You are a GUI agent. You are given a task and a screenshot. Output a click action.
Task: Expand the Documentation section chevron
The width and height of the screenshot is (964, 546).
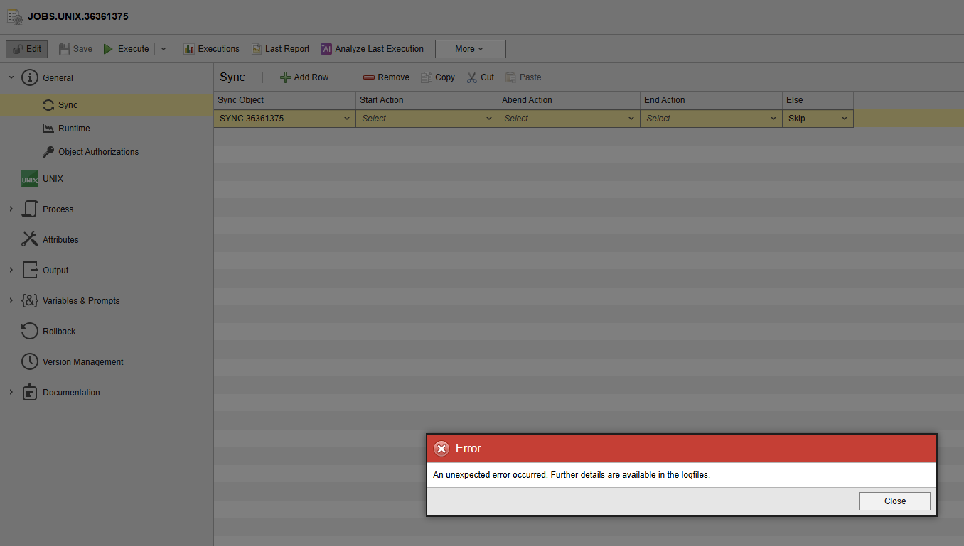pyautogui.click(x=11, y=392)
